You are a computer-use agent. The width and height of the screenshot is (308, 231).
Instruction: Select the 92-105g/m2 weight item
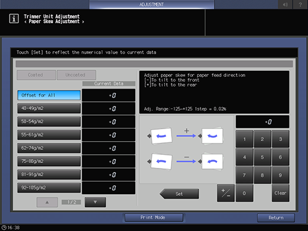tap(49, 188)
